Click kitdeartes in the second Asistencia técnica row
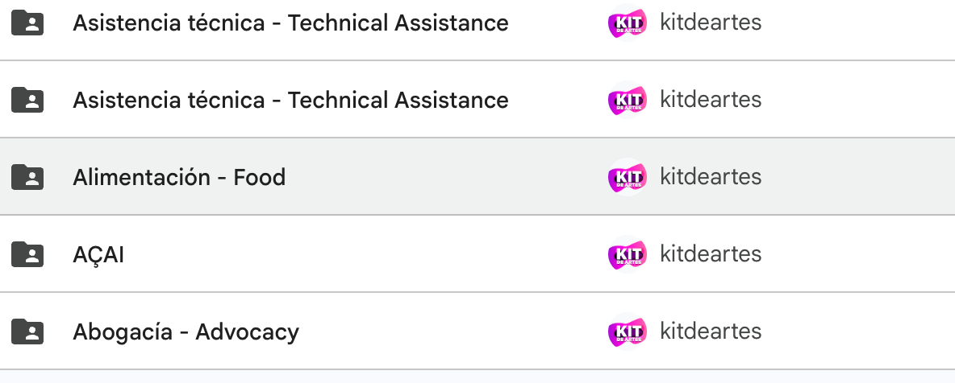 [x=711, y=100]
